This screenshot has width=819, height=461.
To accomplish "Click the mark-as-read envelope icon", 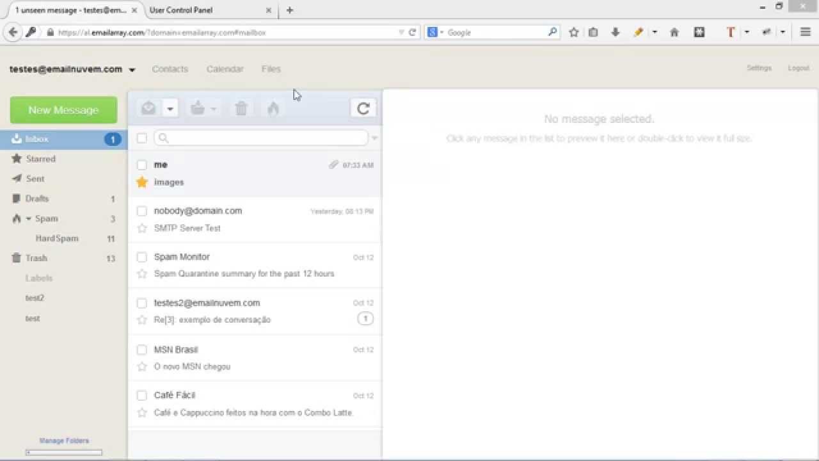I will 148,108.
